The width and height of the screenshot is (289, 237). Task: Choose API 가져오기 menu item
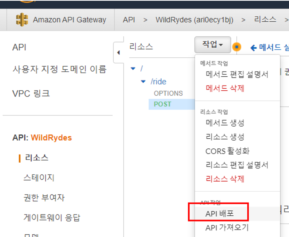[x=227, y=228]
